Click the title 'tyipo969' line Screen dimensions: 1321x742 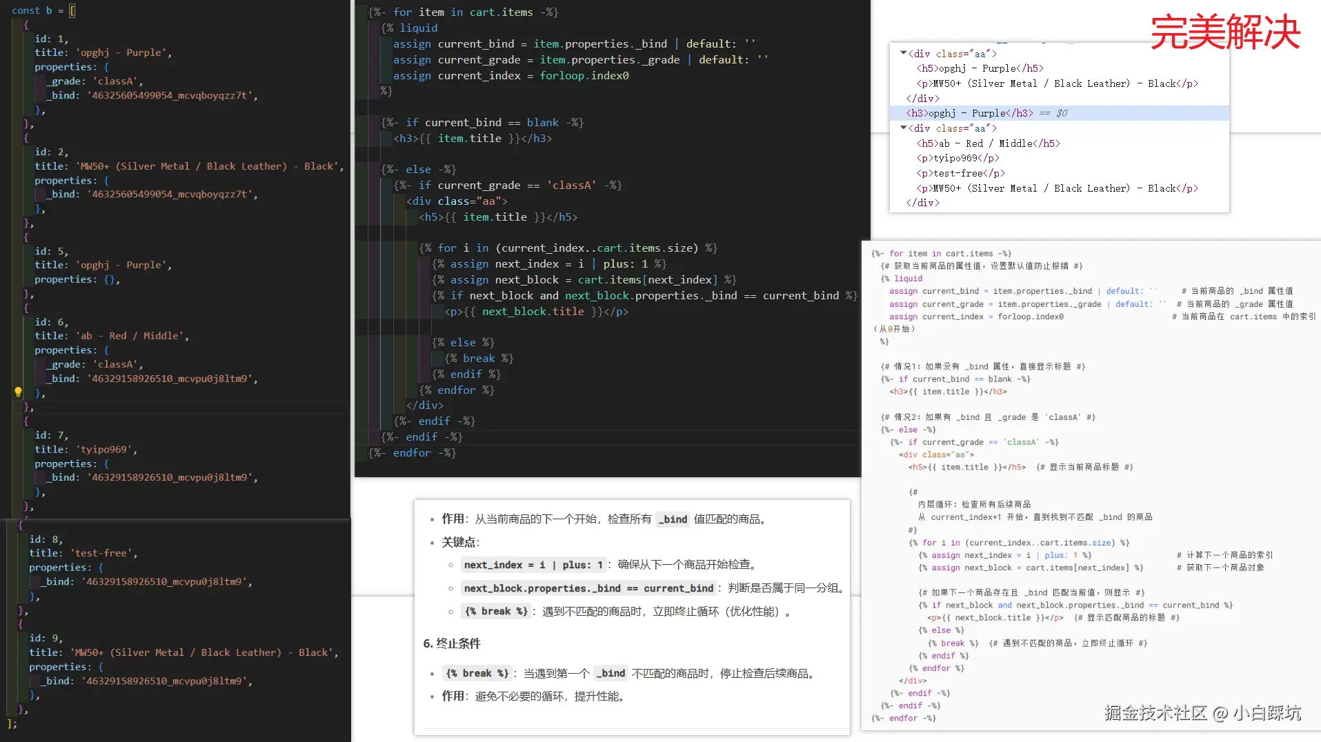tap(86, 450)
